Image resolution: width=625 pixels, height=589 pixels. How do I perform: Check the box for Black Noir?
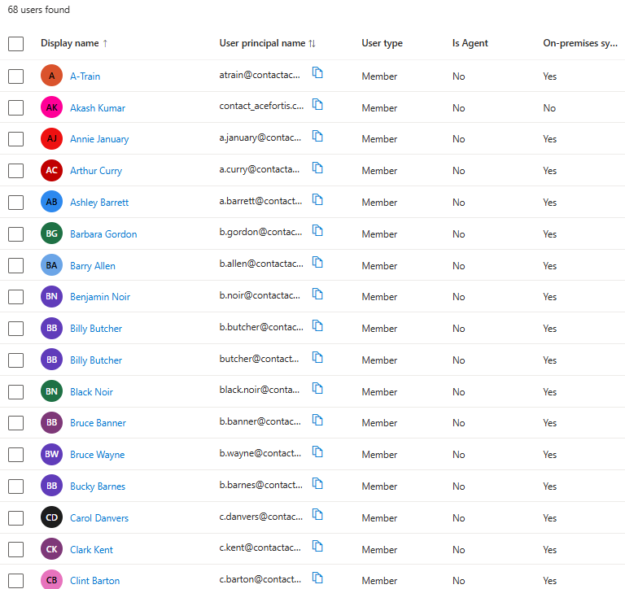(x=16, y=392)
